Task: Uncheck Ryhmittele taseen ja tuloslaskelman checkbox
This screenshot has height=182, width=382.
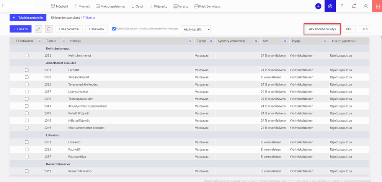Action: tap(114, 29)
